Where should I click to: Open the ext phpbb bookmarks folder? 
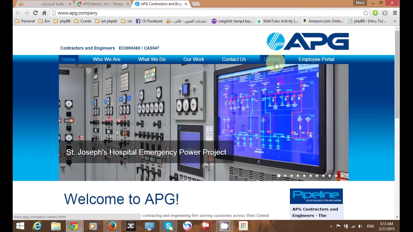click(x=106, y=21)
